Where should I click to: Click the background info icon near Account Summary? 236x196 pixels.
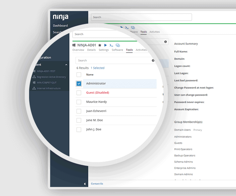pos(165,42)
